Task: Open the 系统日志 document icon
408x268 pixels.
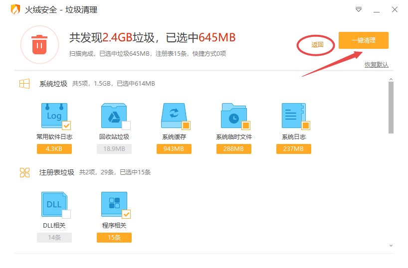Action: 293,116
